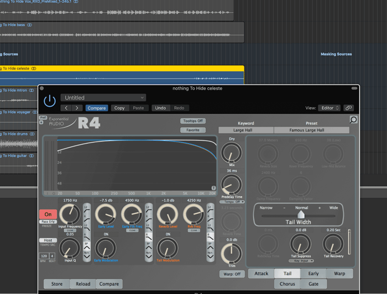Viewport: 387px width, 294px height.
Task: Select 12 dB high-pass shape for early filter
Action: click(148, 209)
